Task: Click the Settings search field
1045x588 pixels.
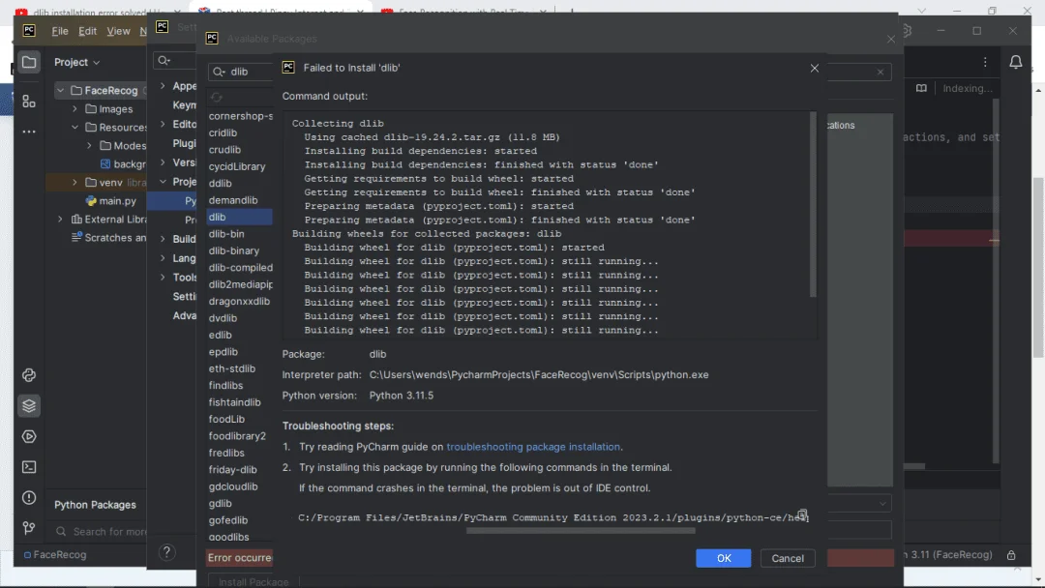Action: pyautogui.click(x=174, y=61)
